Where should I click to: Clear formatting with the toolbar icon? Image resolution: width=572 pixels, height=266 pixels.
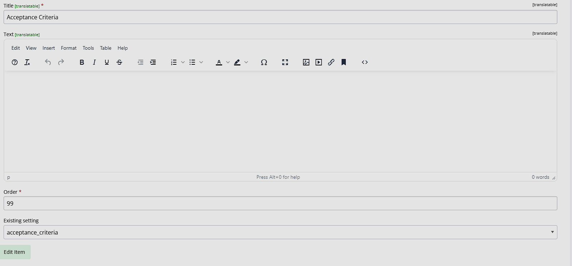pos(27,62)
